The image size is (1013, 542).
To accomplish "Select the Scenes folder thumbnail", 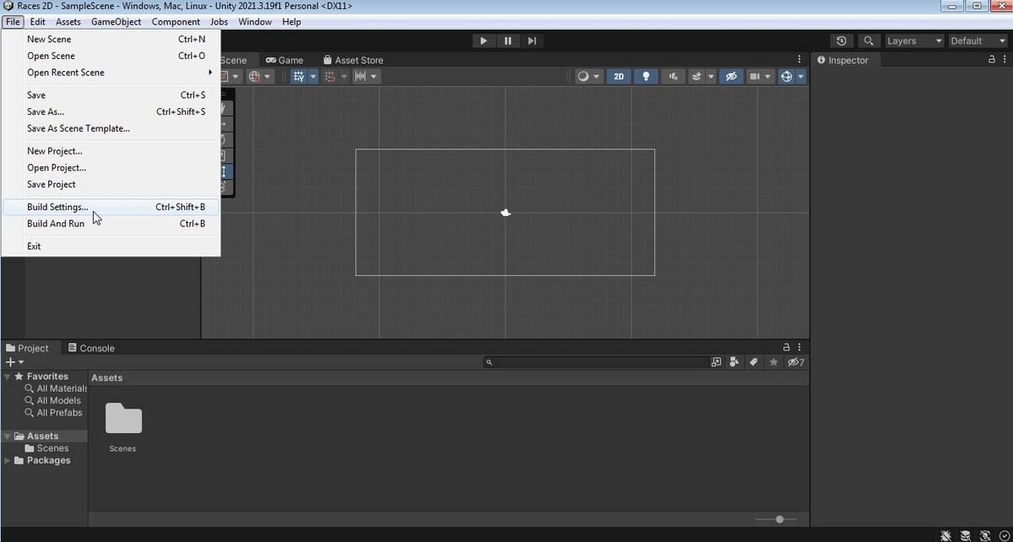I will 123,427.
